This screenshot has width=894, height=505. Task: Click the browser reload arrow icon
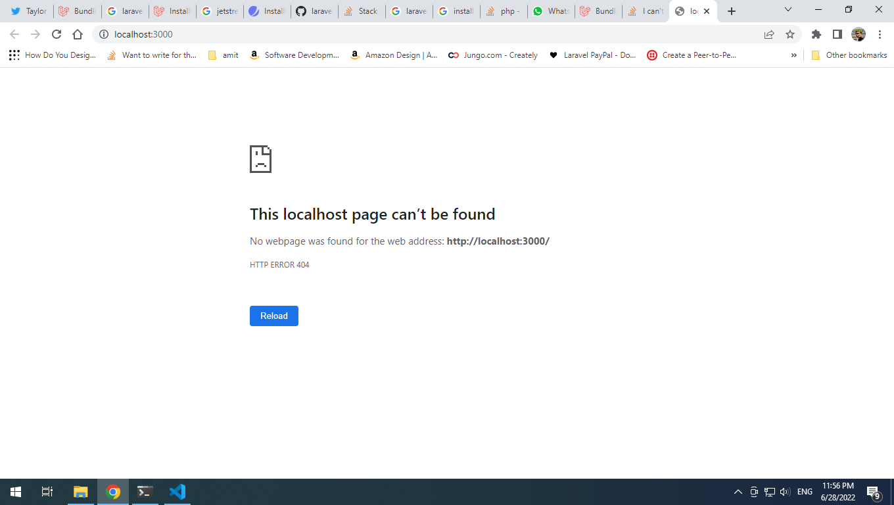pyautogui.click(x=57, y=34)
